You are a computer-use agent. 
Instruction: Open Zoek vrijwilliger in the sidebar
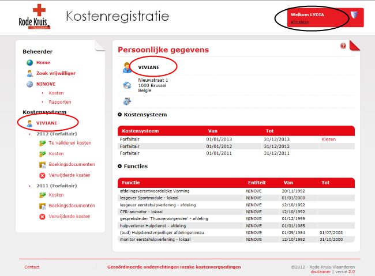(x=56, y=73)
